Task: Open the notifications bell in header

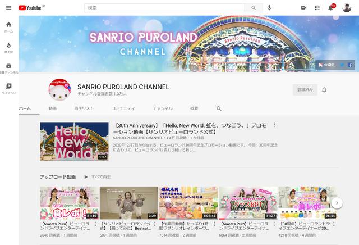Action: (x=330, y=8)
